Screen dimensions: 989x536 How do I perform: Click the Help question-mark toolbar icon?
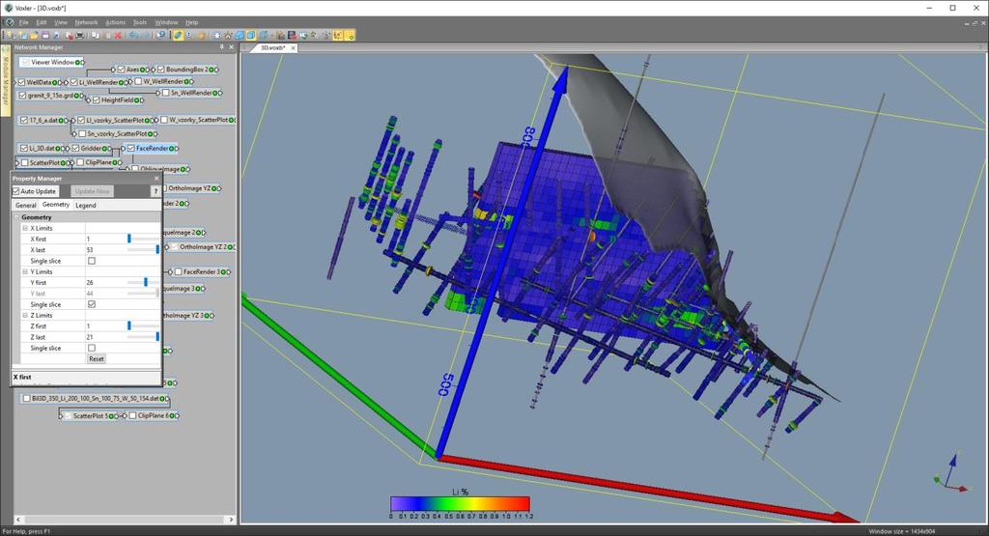[161, 36]
